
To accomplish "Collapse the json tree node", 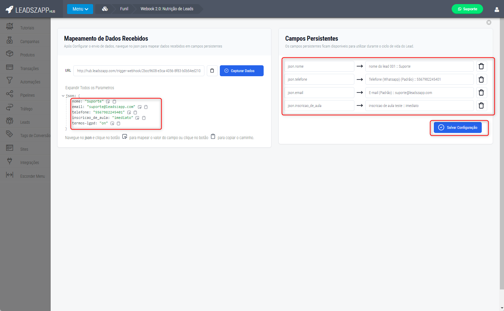I will pyautogui.click(x=63, y=96).
